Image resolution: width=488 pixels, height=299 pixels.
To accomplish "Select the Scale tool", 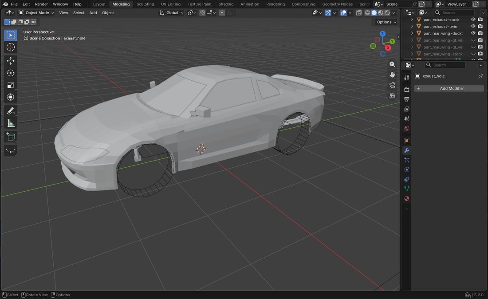I will coord(11,85).
